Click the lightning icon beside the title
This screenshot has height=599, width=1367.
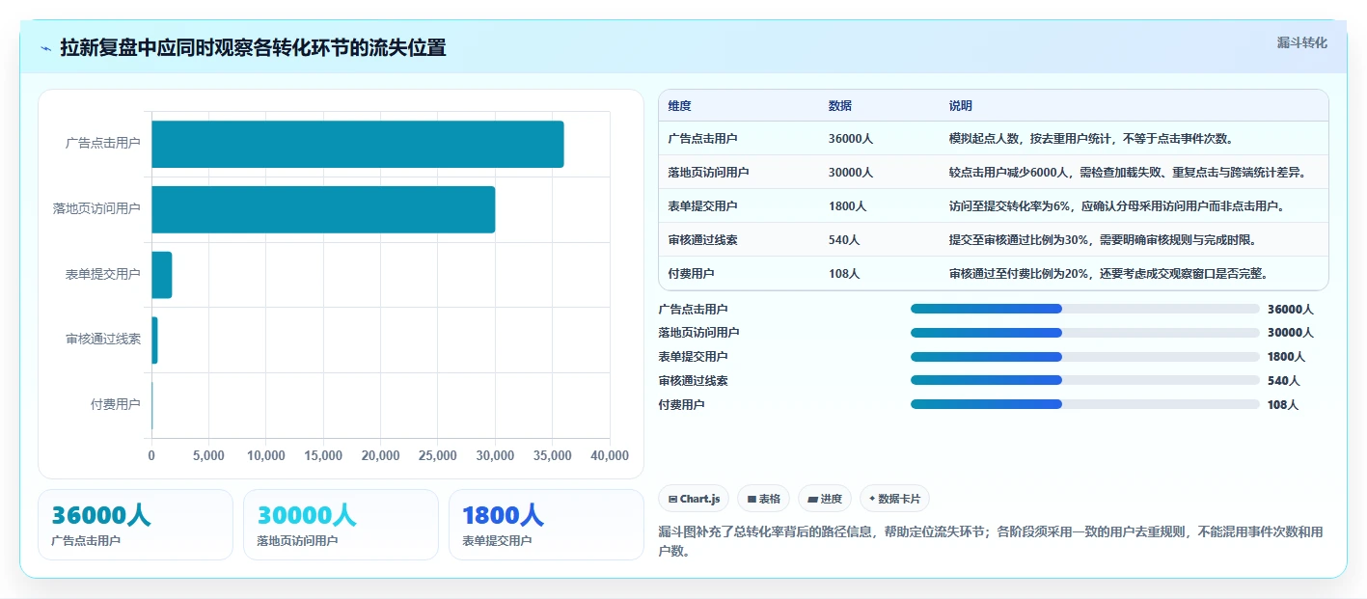point(45,48)
